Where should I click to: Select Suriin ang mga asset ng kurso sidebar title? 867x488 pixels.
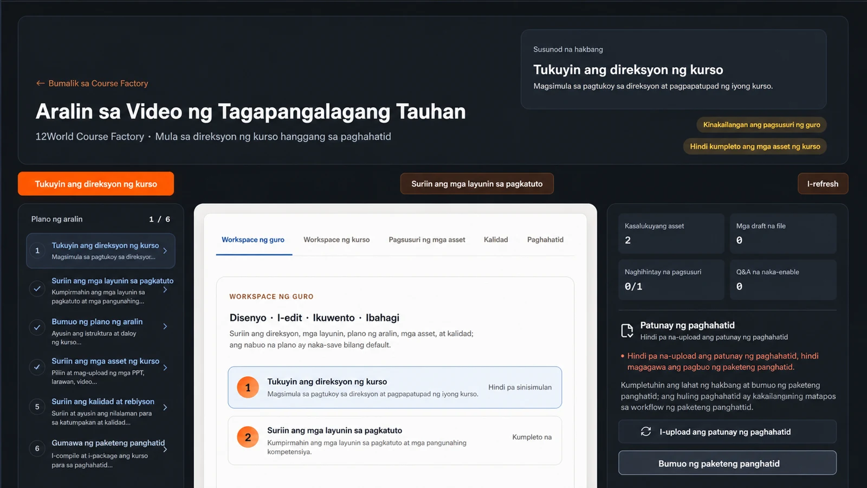coord(105,361)
